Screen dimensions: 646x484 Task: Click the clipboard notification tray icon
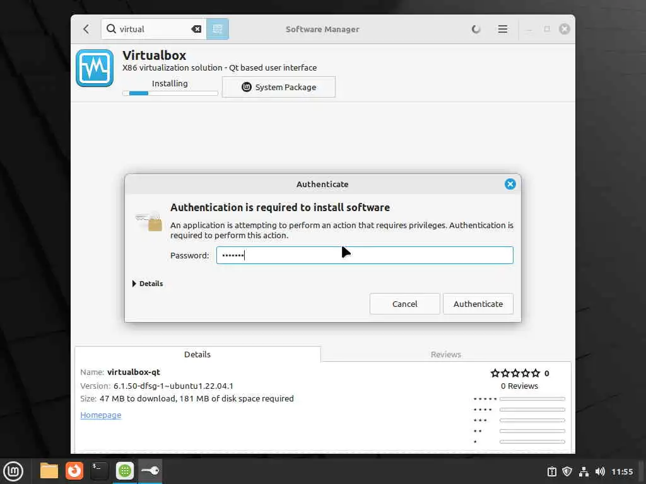pyautogui.click(x=551, y=471)
